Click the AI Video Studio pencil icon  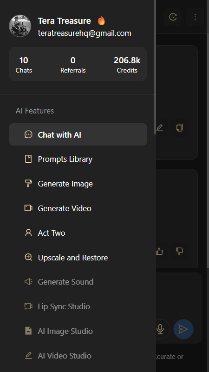[28, 356]
